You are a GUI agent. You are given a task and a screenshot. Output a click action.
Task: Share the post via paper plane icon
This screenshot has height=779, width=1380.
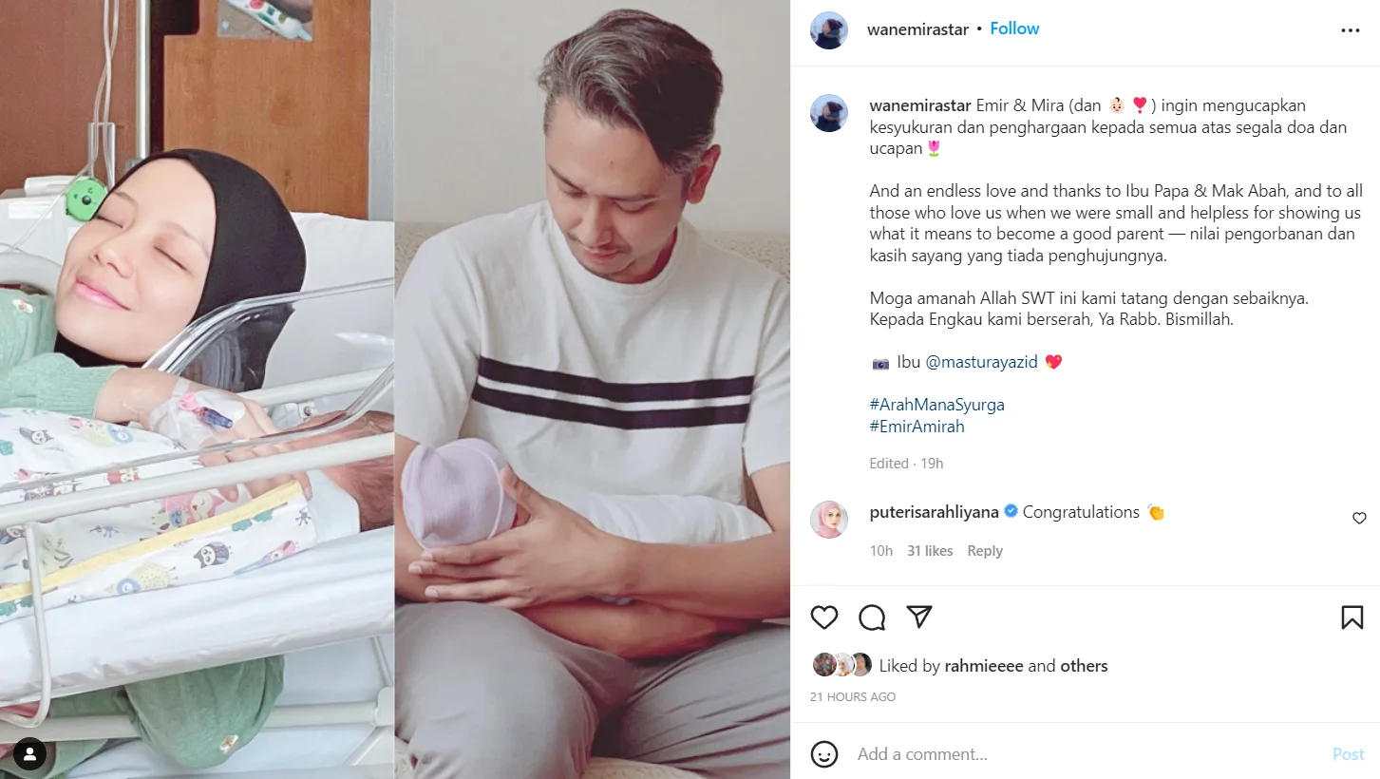[918, 617]
